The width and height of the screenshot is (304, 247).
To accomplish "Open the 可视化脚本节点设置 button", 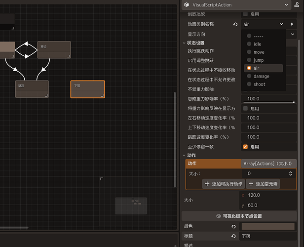I will [x=239, y=216].
